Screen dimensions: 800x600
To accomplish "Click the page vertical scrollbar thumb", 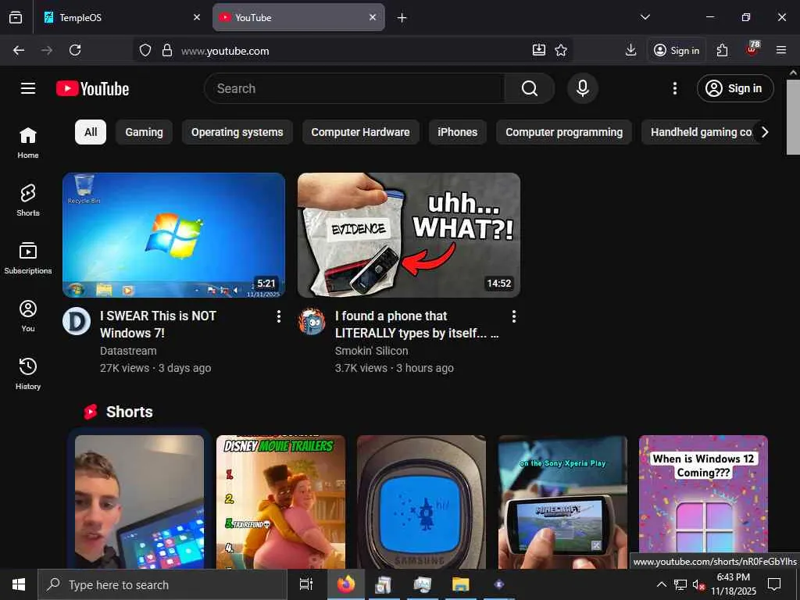I will 794,116.
